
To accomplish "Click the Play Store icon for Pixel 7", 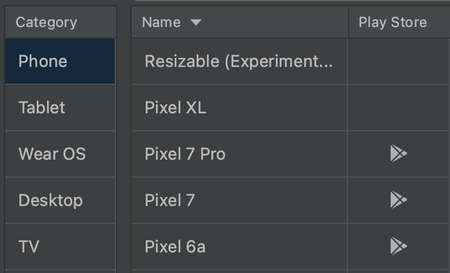I will click(x=398, y=200).
